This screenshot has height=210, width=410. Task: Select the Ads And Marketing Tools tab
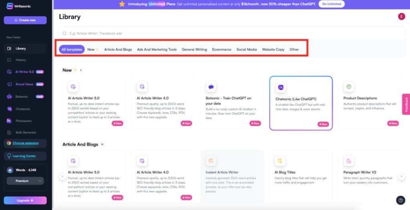[157, 50]
